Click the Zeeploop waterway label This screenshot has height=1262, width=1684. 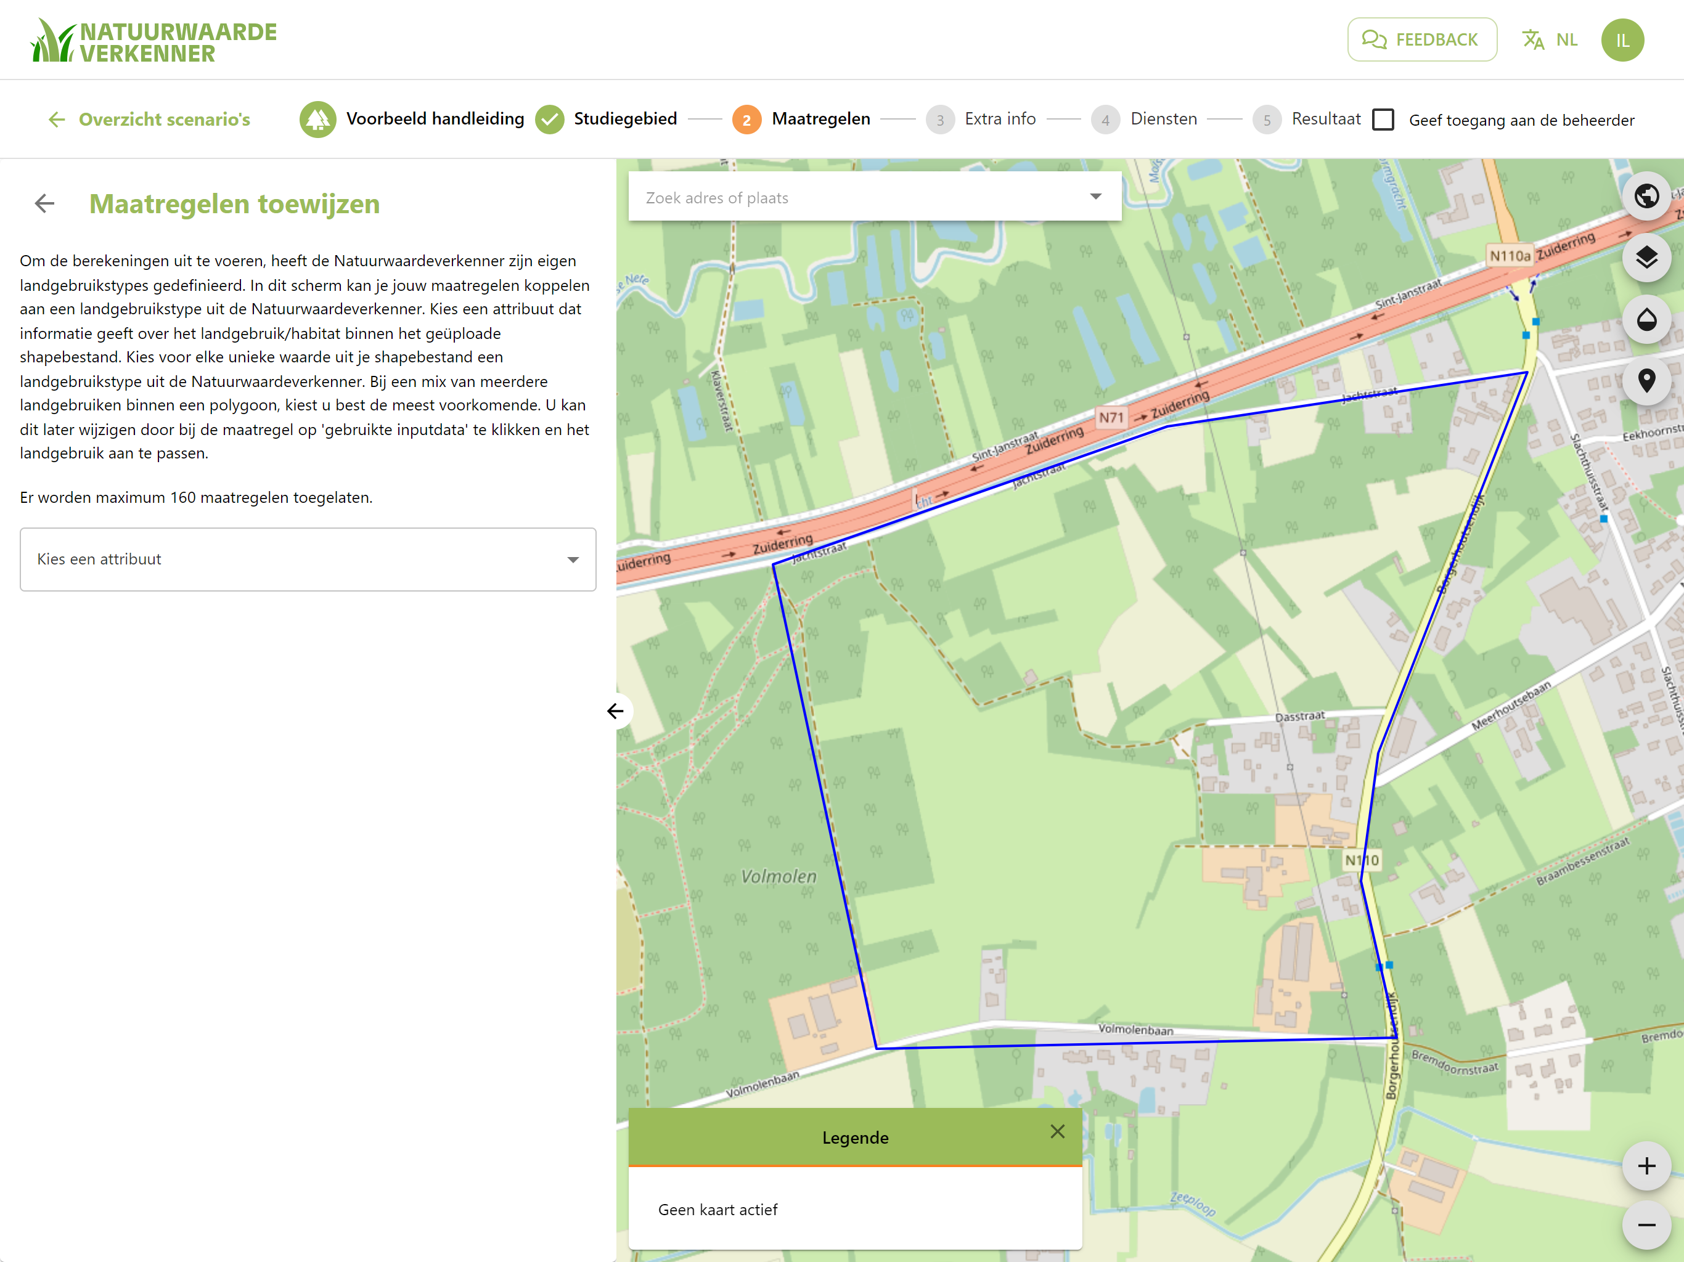click(1193, 1203)
